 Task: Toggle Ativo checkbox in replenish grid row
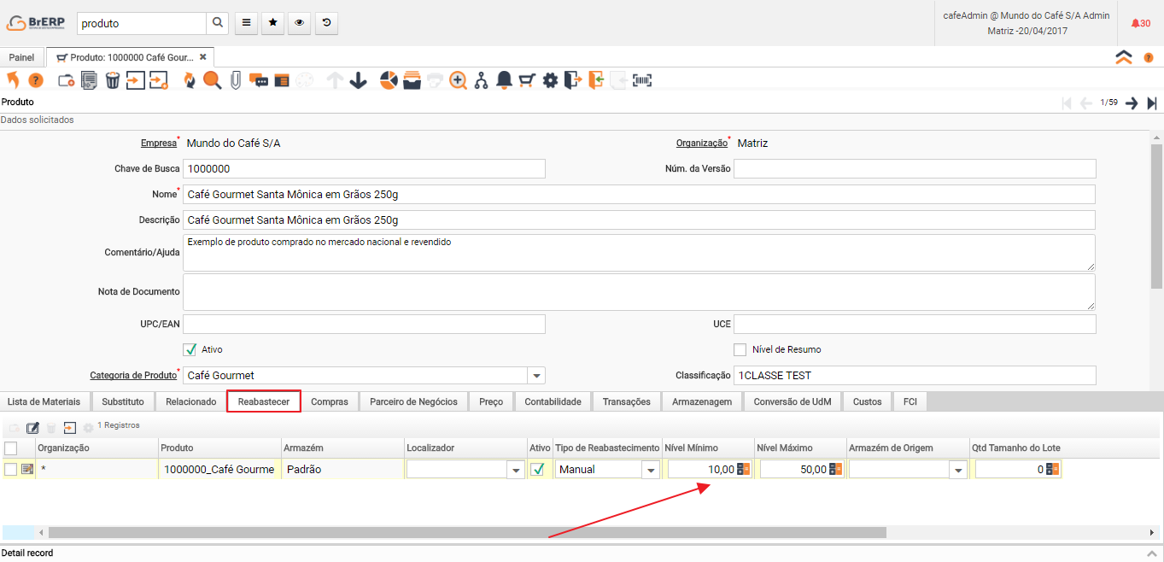pos(538,469)
